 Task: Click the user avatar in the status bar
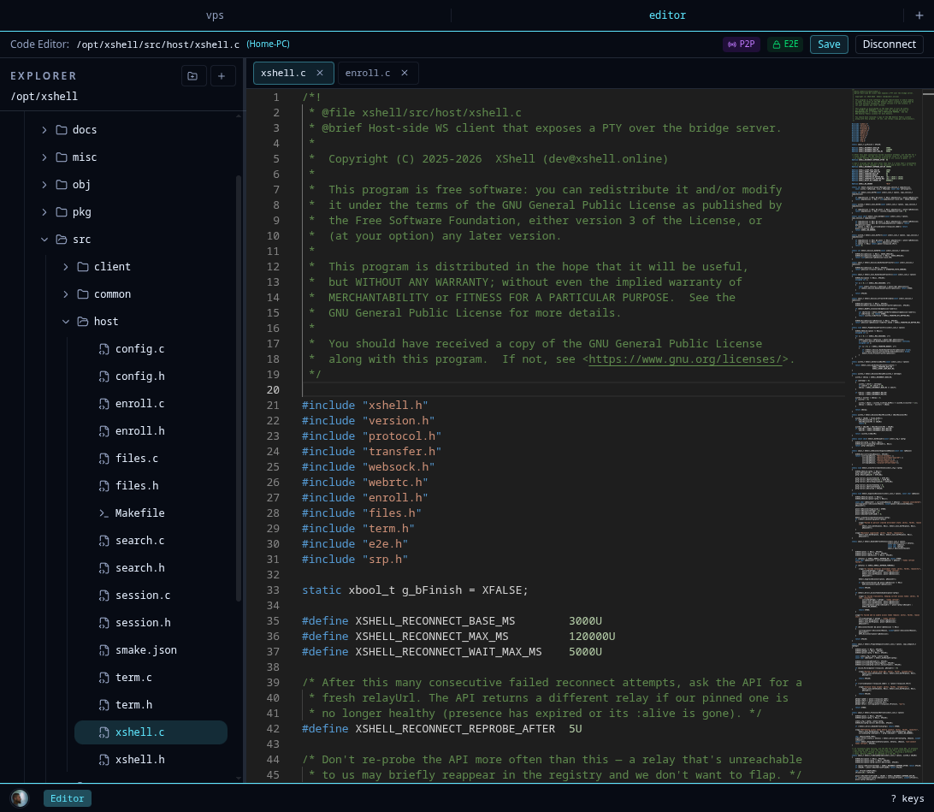[x=20, y=797]
